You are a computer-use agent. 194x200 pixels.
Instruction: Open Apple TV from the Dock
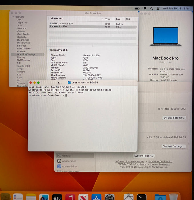(x=57, y=197)
